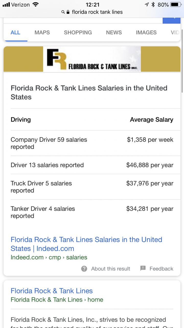Switch to the SHOPPING tab
Viewport: 184px width, 328px height.
(78, 33)
